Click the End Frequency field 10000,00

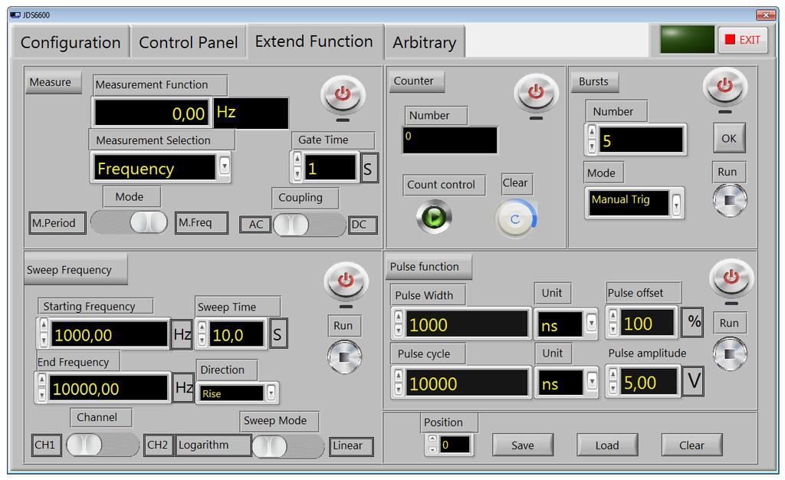(109, 387)
